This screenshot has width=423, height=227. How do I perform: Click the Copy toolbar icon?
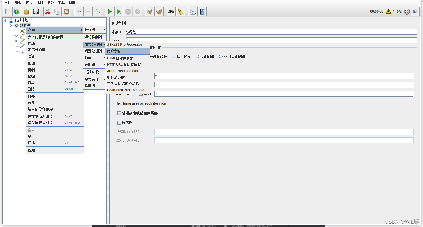point(57,12)
